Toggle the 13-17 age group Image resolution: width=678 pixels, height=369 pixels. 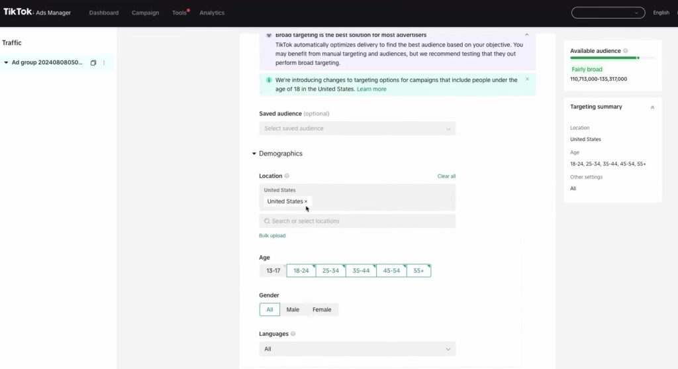click(273, 271)
